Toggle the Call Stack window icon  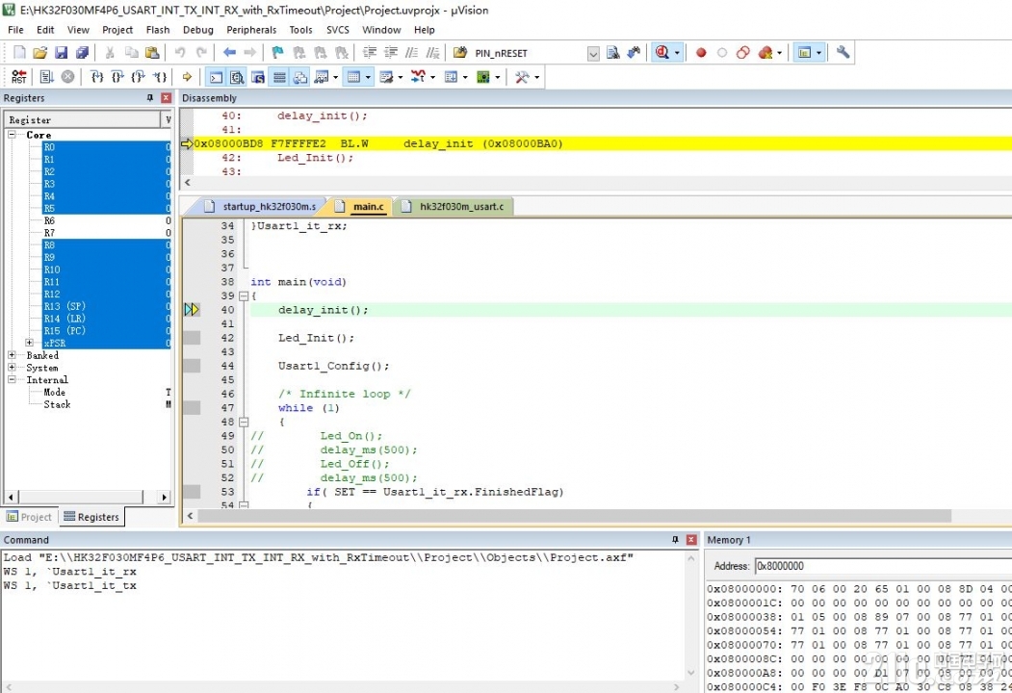(x=300, y=77)
